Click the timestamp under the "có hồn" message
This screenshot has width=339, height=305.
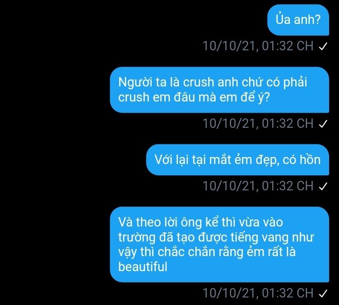click(258, 186)
